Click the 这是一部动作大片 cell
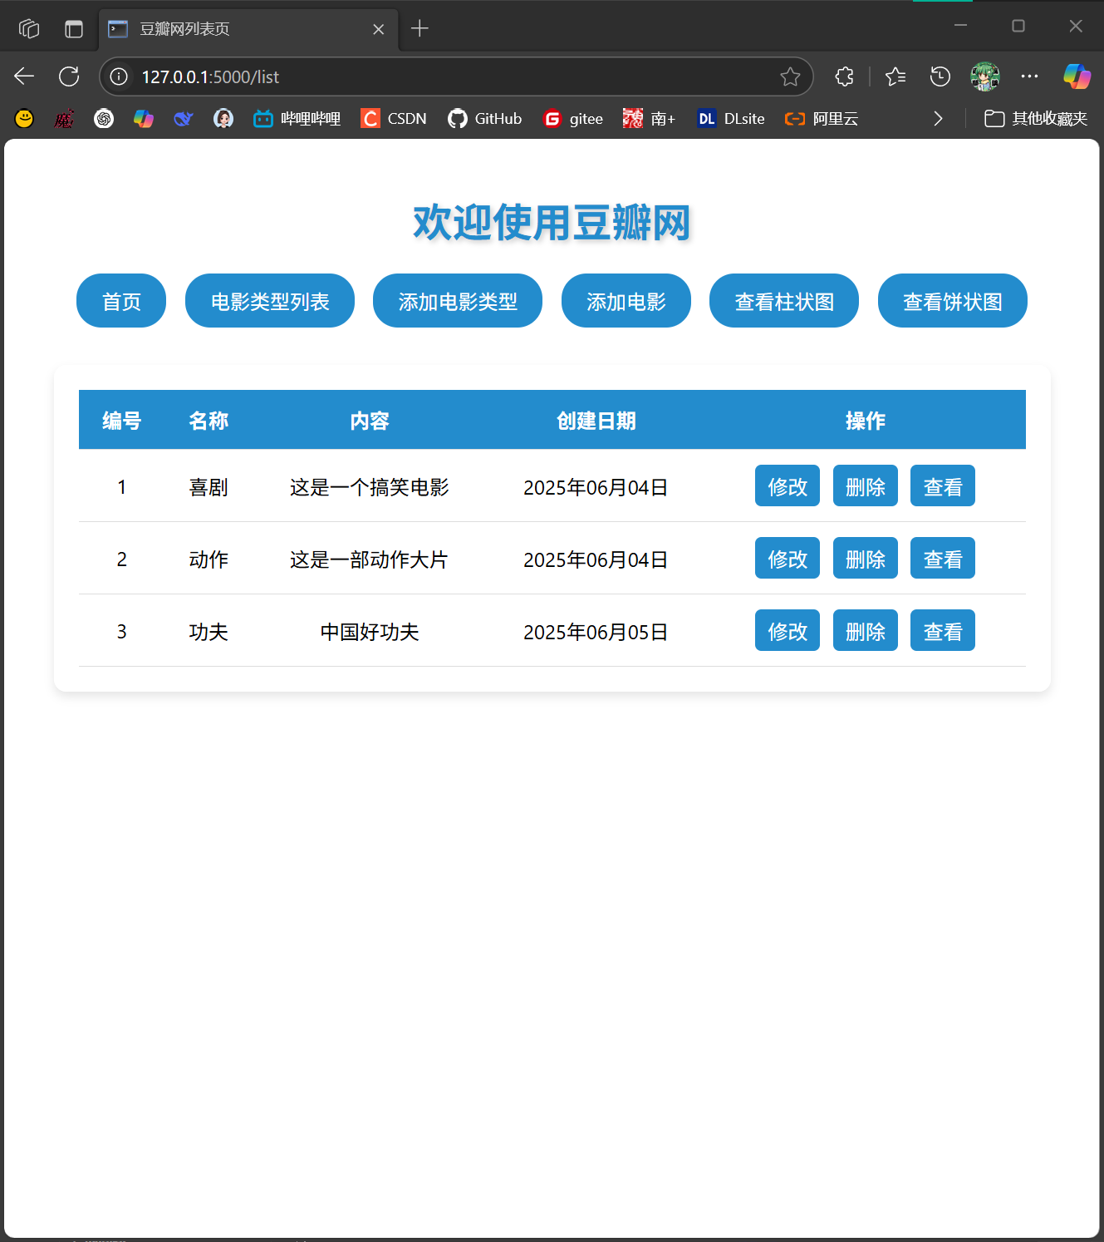The width and height of the screenshot is (1104, 1242). tap(370, 559)
